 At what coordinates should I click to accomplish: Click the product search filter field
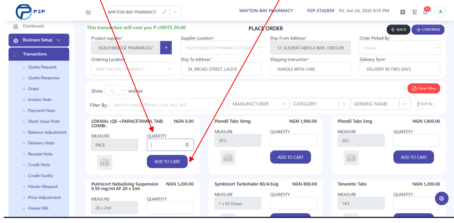[x=168, y=104]
